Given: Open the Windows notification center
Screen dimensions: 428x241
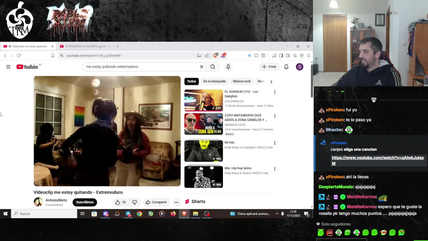Looking at the screenshot, I should (x=307, y=214).
